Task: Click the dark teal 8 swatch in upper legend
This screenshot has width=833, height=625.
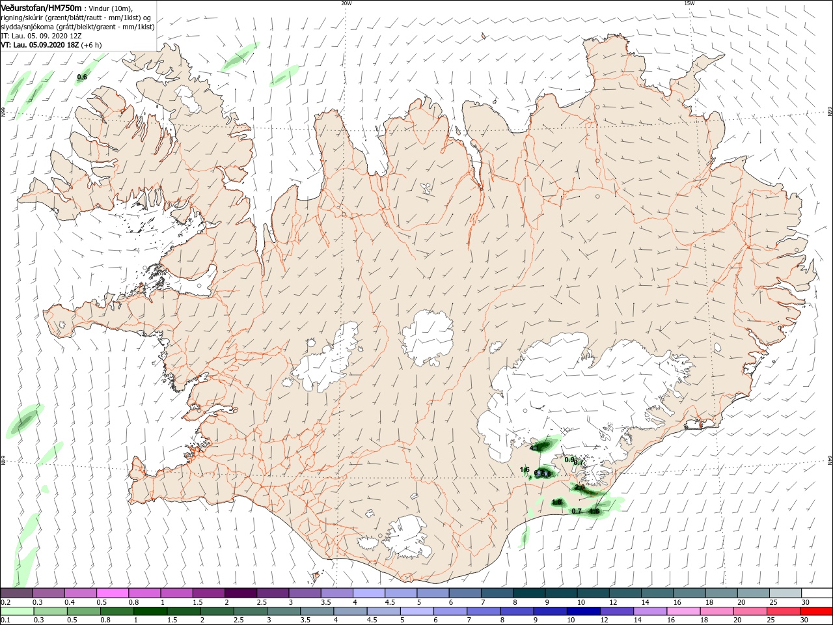Action: click(x=528, y=592)
